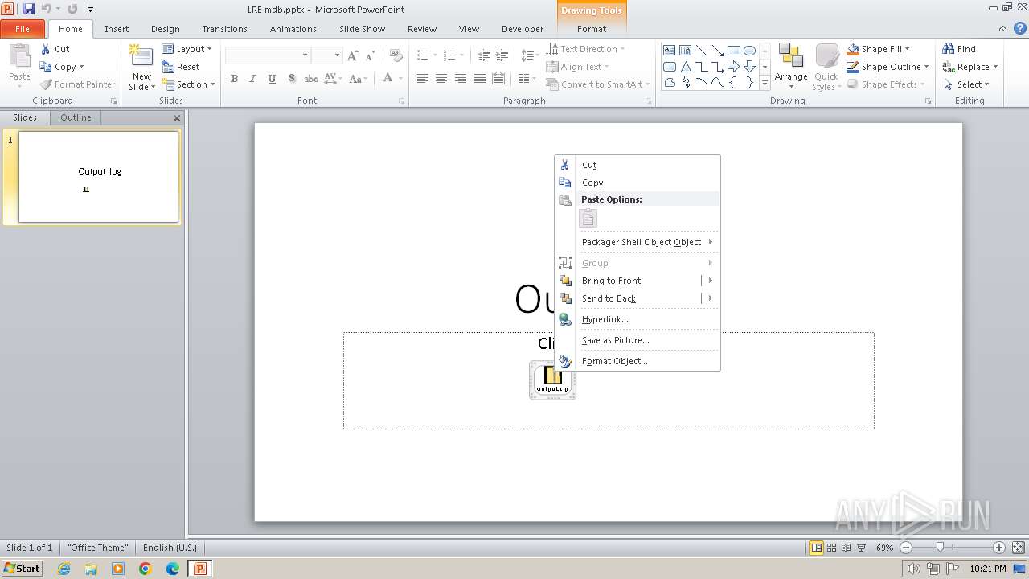Image resolution: width=1029 pixels, height=579 pixels.
Task: Insert a New Slide
Action: coord(142,68)
